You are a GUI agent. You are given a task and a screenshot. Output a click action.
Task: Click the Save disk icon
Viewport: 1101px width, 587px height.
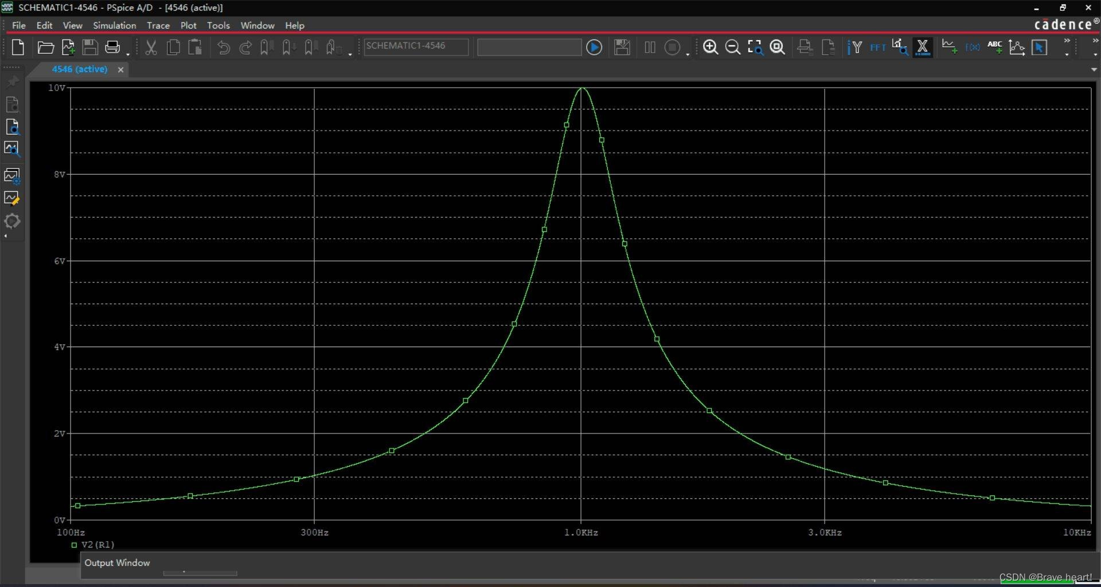[x=90, y=47]
